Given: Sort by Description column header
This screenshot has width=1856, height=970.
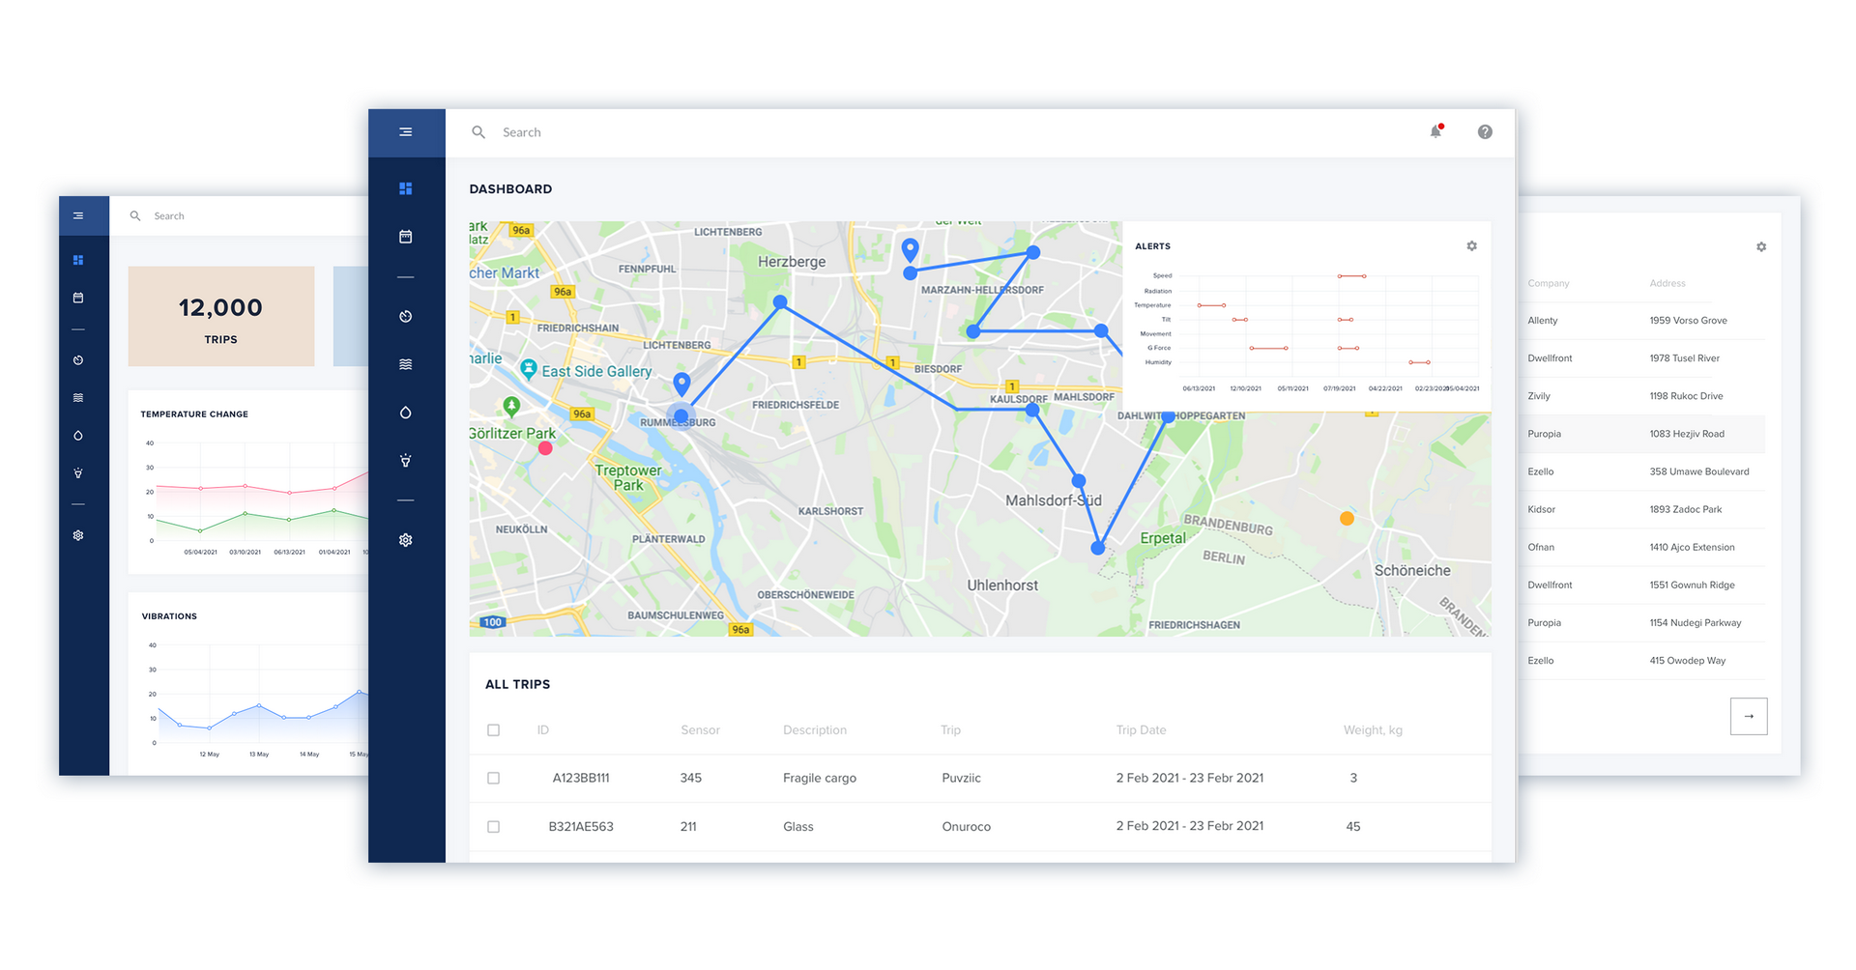Looking at the screenshot, I should tap(815, 730).
